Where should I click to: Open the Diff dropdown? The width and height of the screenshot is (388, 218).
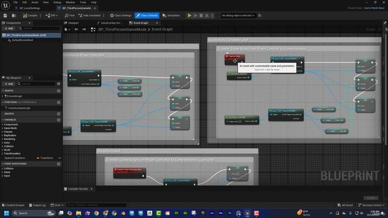coord(52,16)
